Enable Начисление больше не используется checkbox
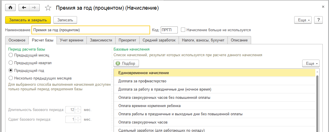Screen dimensions: 329x132 [x=183, y=30]
